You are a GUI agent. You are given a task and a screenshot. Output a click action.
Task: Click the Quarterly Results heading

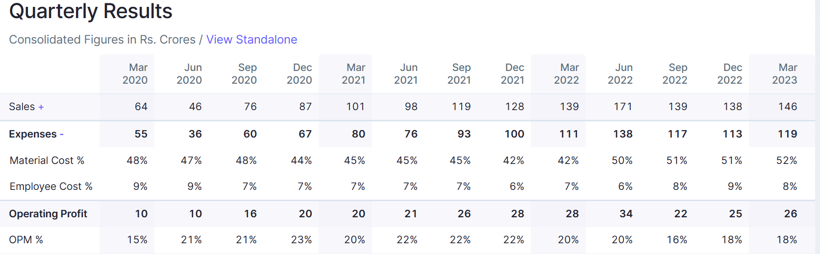pyautogui.click(x=91, y=11)
